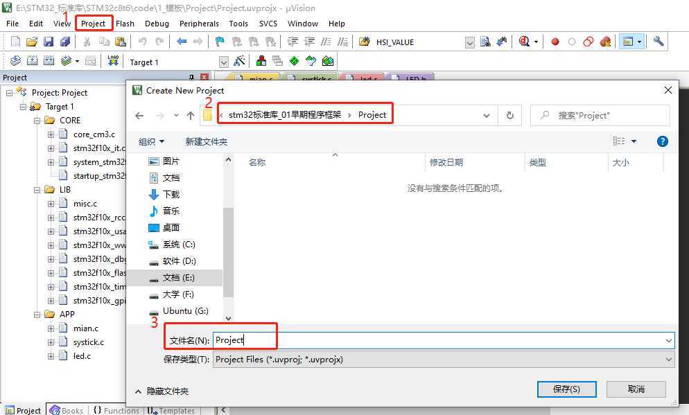Click the Open file folder icon
Image resolution: width=689 pixels, height=415 pixels.
(x=32, y=42)
